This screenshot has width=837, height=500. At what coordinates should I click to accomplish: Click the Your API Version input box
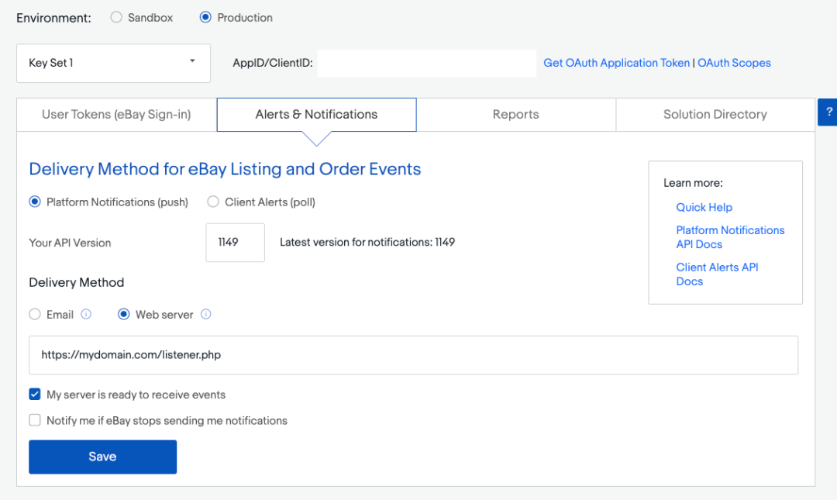point(235,243)
